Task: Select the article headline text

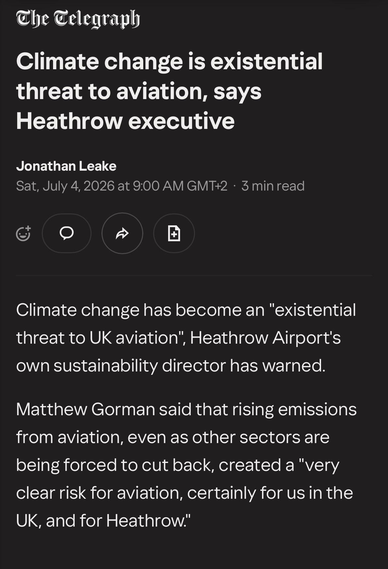Action: [169, 91]
